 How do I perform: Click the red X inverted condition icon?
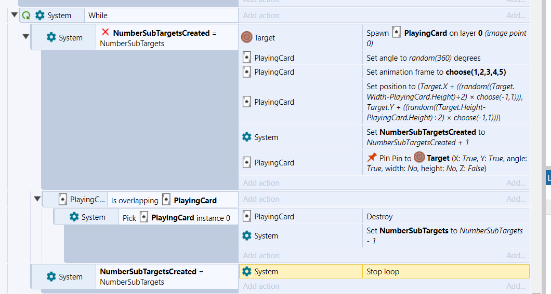point(105,32)
